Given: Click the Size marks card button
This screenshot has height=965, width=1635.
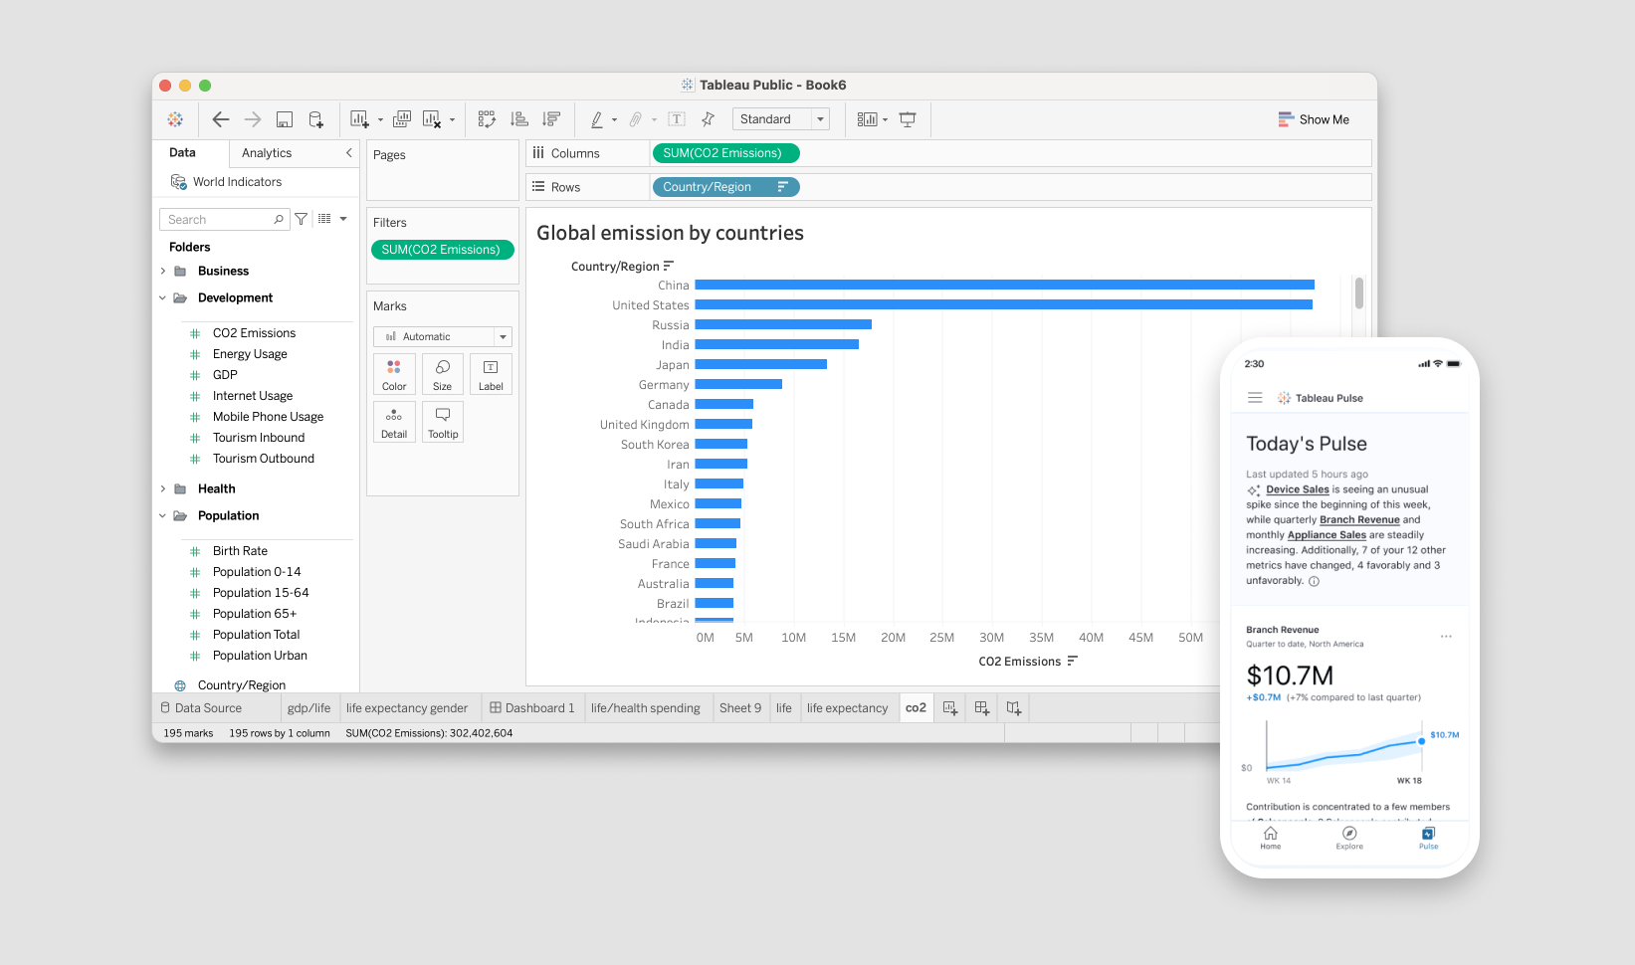Looking at the screenshot, I should pos(443,374).
